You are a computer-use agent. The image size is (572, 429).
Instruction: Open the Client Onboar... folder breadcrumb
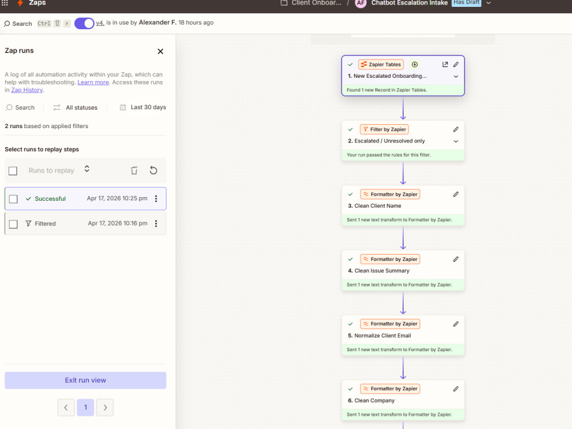click(311, 3)
